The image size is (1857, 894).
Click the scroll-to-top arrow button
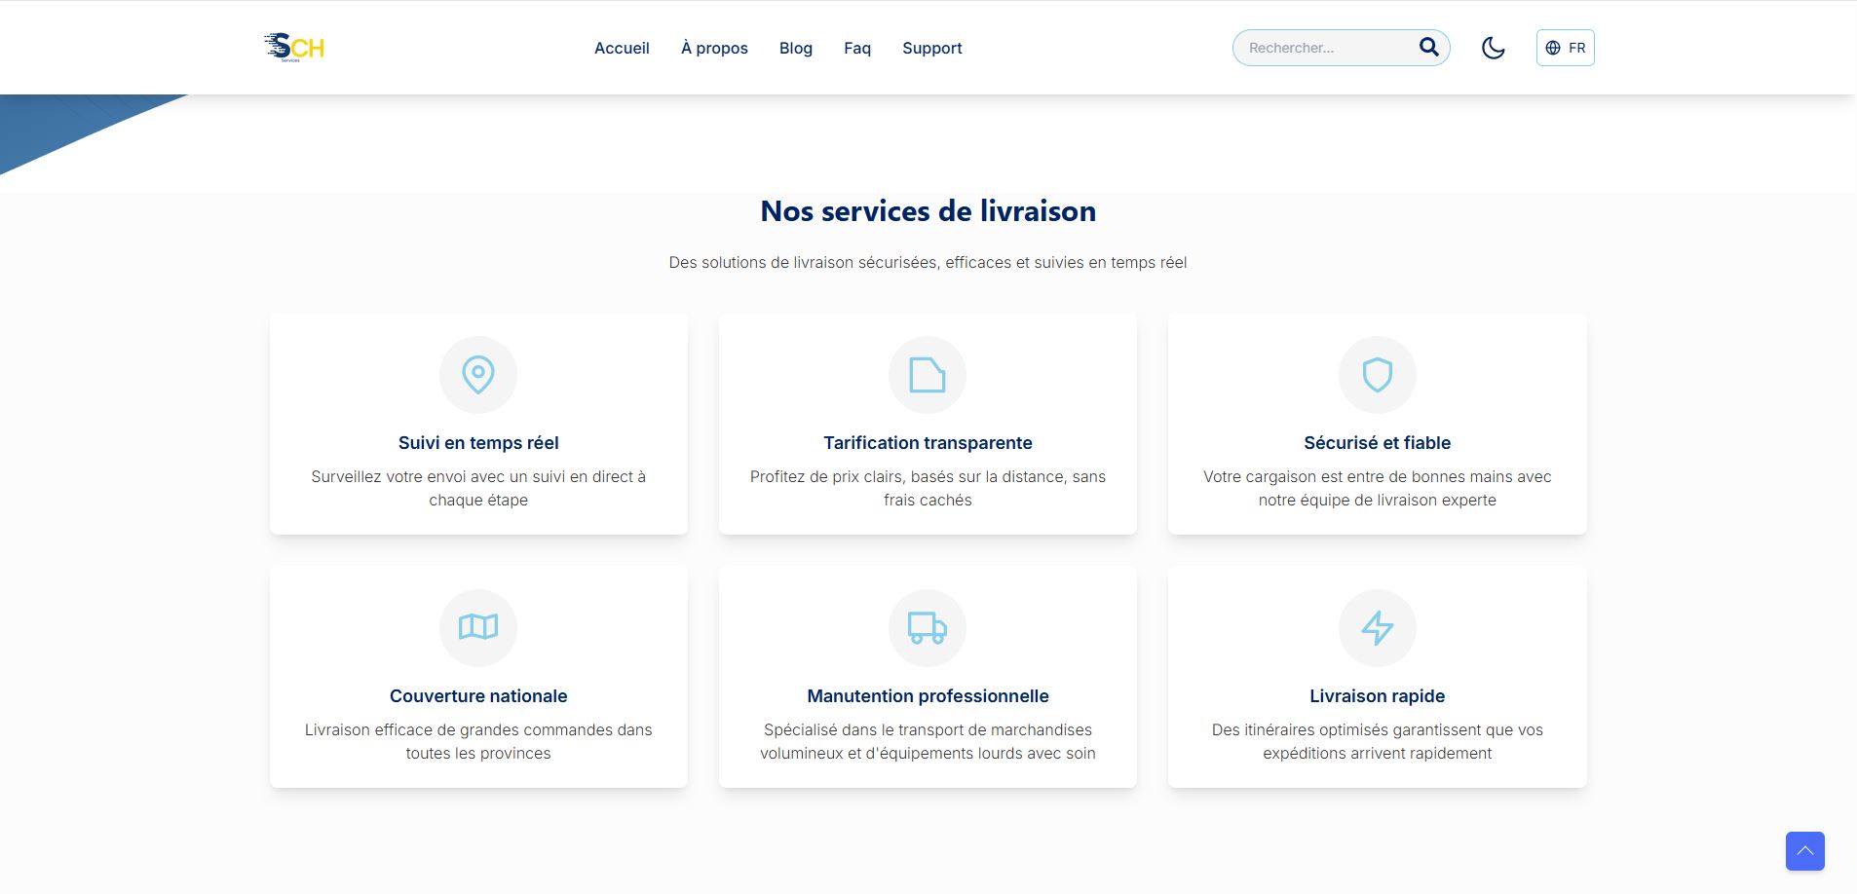tap(1805, 851)
